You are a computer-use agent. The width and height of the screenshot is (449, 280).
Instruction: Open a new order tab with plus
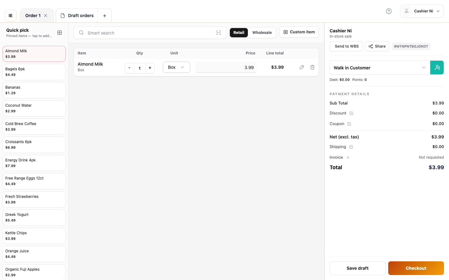click(x=105, y=16)
